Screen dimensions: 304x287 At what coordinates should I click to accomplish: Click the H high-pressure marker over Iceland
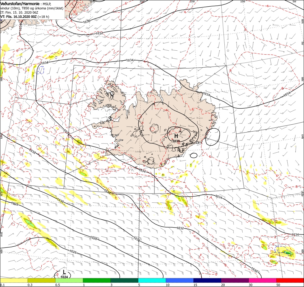(176, 136)
